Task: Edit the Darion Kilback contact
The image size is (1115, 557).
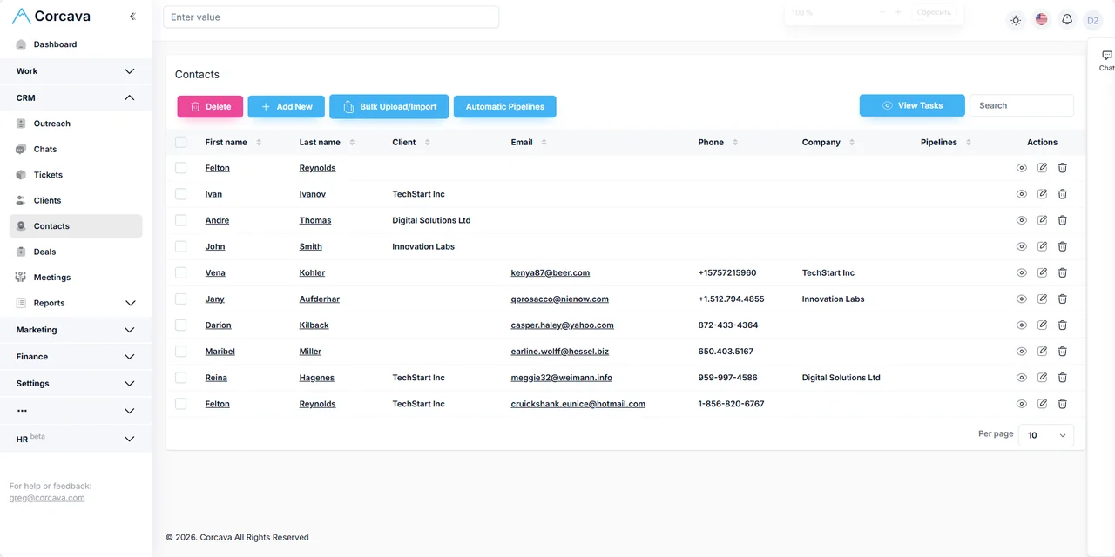Action: pos(1042,325)
